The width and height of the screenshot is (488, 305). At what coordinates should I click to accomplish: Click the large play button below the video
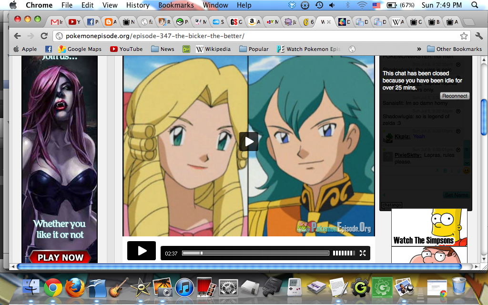(141, 251)
